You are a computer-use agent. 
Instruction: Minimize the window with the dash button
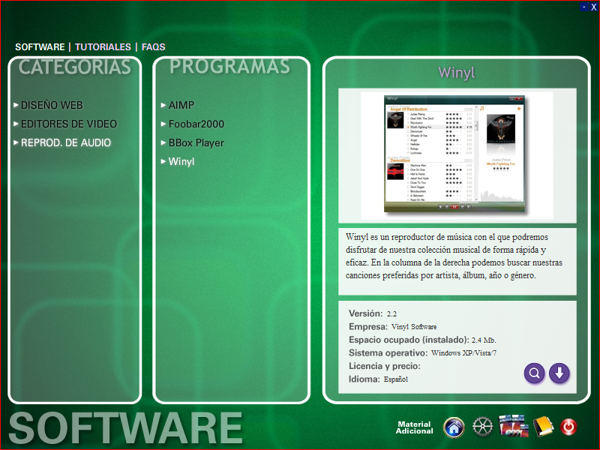point(584,7)
